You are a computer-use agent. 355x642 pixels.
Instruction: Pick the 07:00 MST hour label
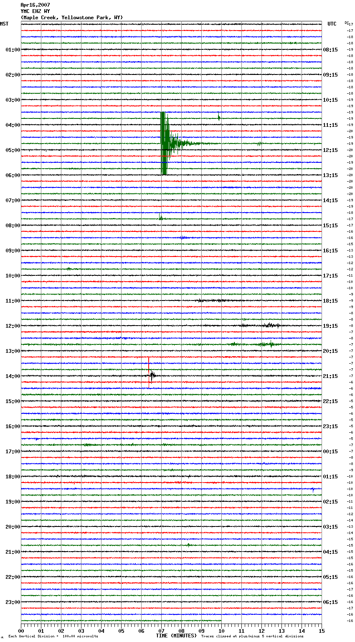13,200
